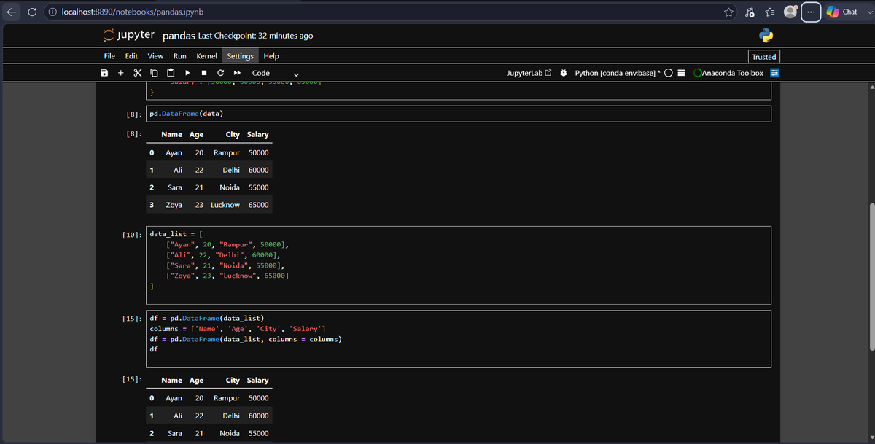The width and height of the screenshot is (875, 444).
Task: Open the Run menu
Action: 179,56
